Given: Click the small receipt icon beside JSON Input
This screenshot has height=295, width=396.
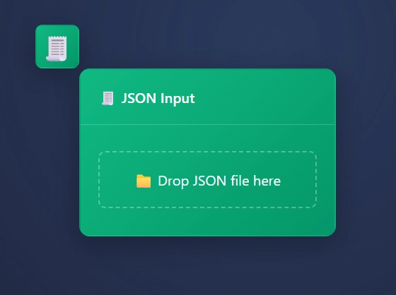Looking at the screenshot, I should [x=107, y=98].
